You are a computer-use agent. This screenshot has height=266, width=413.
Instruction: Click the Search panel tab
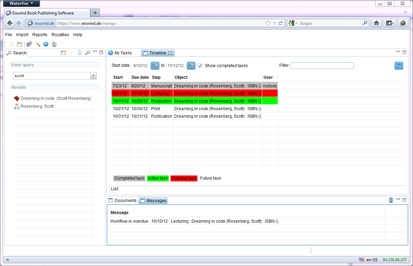click(x=17, y=53)
